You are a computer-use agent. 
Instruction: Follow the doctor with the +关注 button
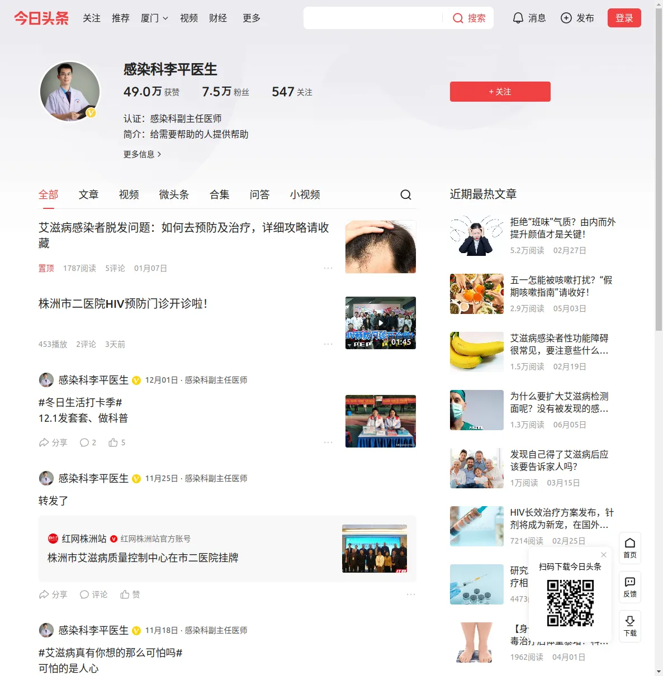[x=500, y=92]
